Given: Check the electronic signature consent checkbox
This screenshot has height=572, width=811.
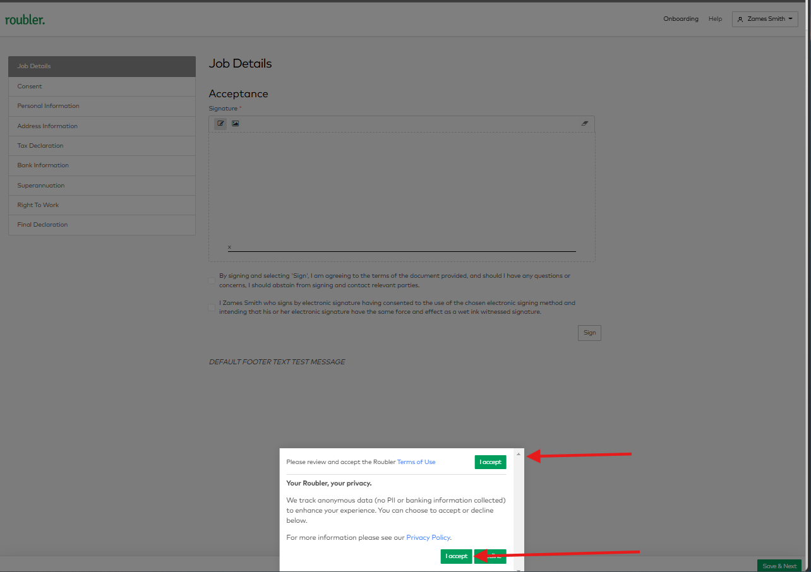Looking at the screenshot, I should tap(212, 307).
